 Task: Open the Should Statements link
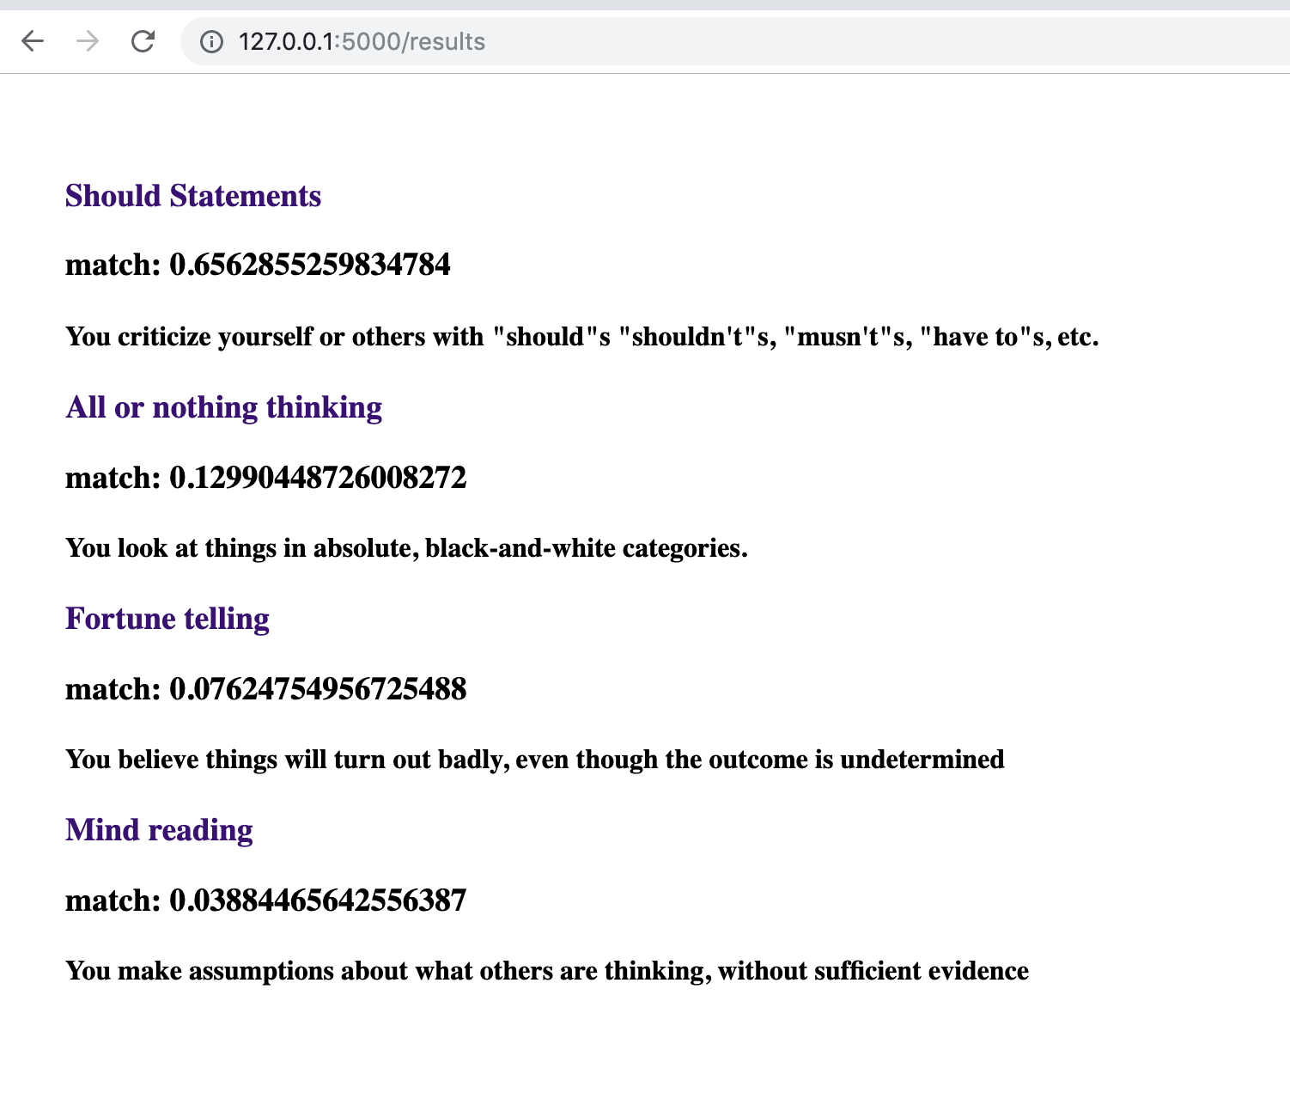tap(193, 196)
